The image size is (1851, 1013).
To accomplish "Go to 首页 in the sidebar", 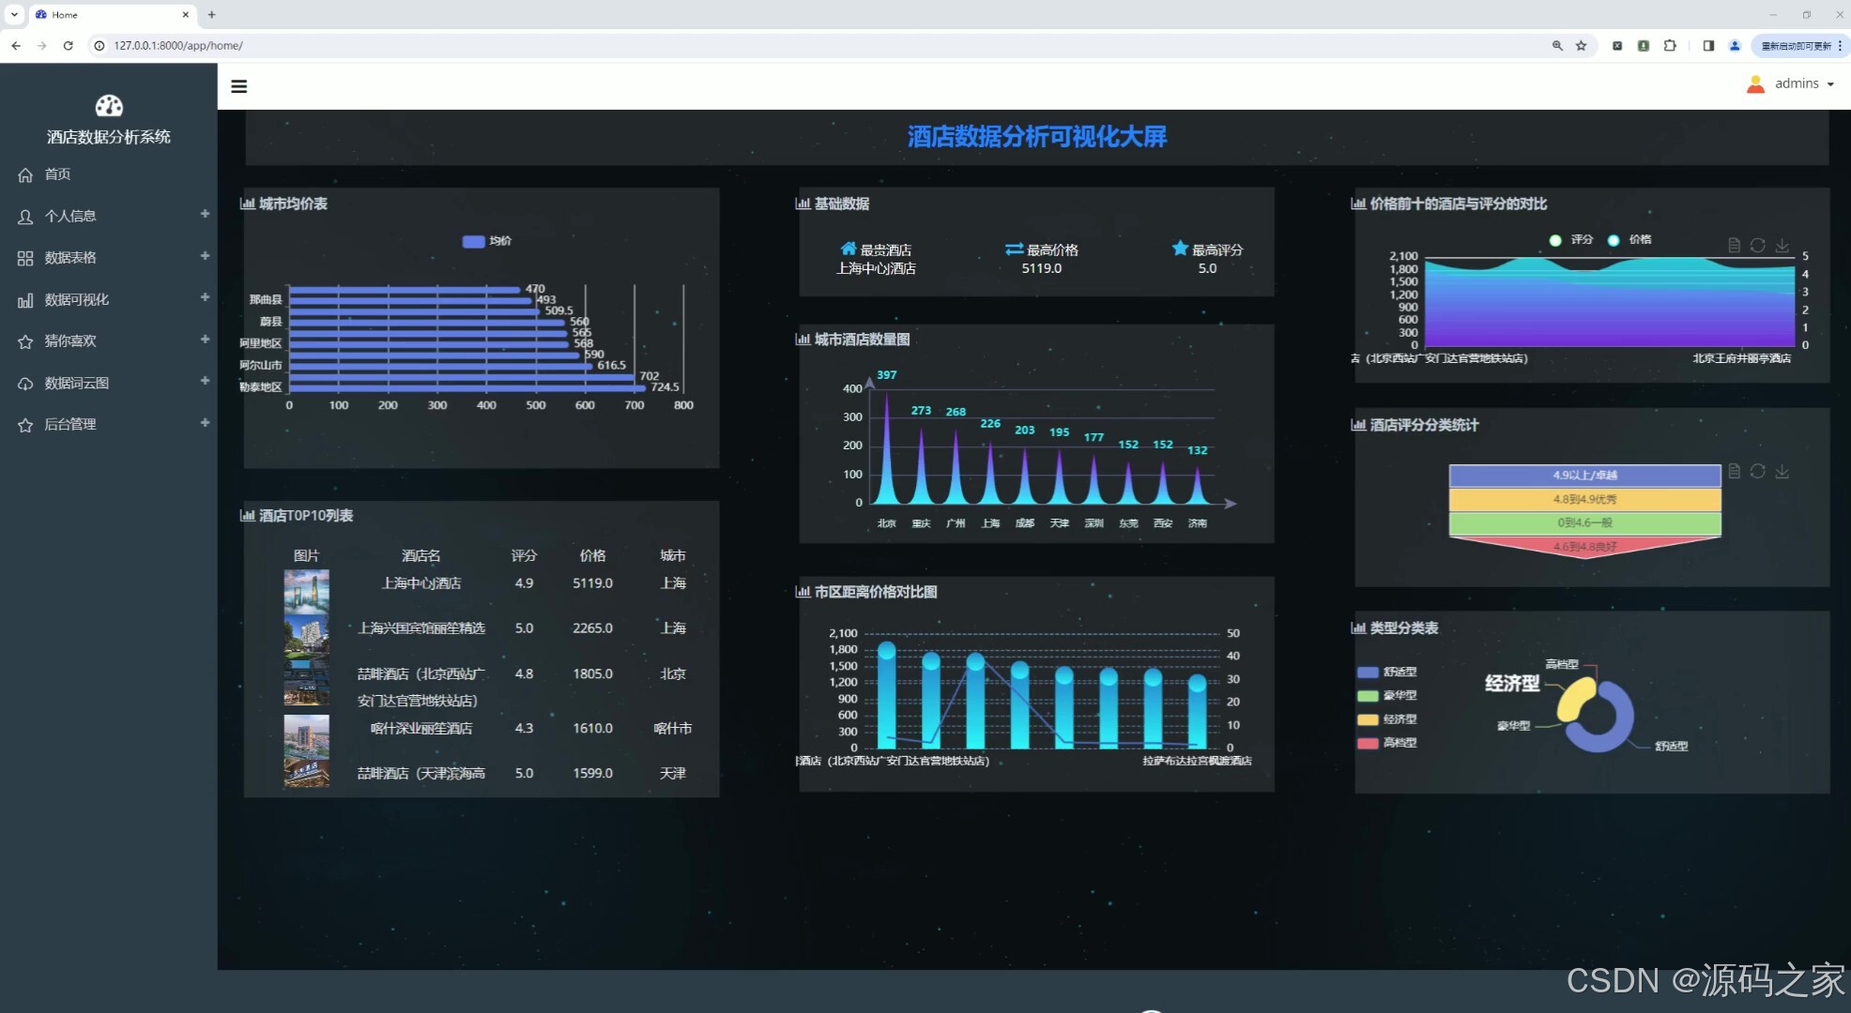I will tap(57, 174).
